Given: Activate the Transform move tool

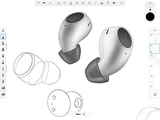Looking at the screenshot, I should tap(65, 3).
